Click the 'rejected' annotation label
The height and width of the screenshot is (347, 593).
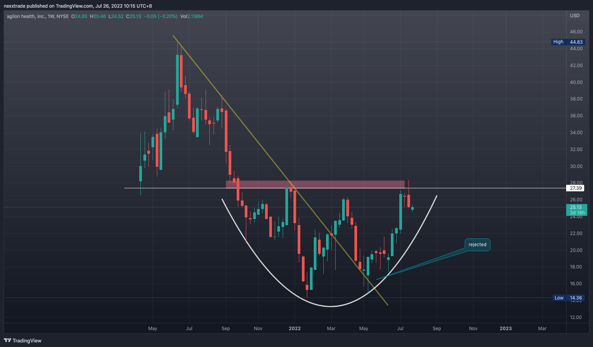coord(477,245)
